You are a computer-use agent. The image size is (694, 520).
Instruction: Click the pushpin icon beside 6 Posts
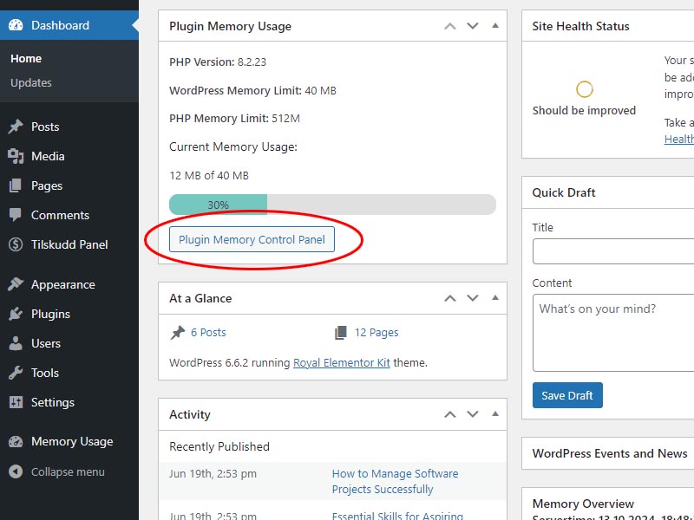[178, 333]
